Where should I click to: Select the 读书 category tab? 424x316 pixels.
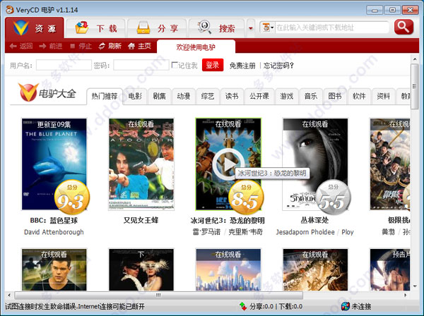(232, 96)
